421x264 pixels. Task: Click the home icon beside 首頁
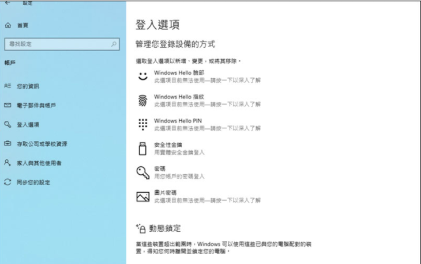coord(8,25)
